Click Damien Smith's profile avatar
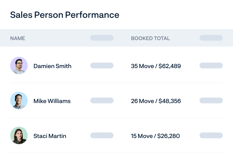Viewport: 233px width, 163px height. pyautogui.click(x=19, y=65)
